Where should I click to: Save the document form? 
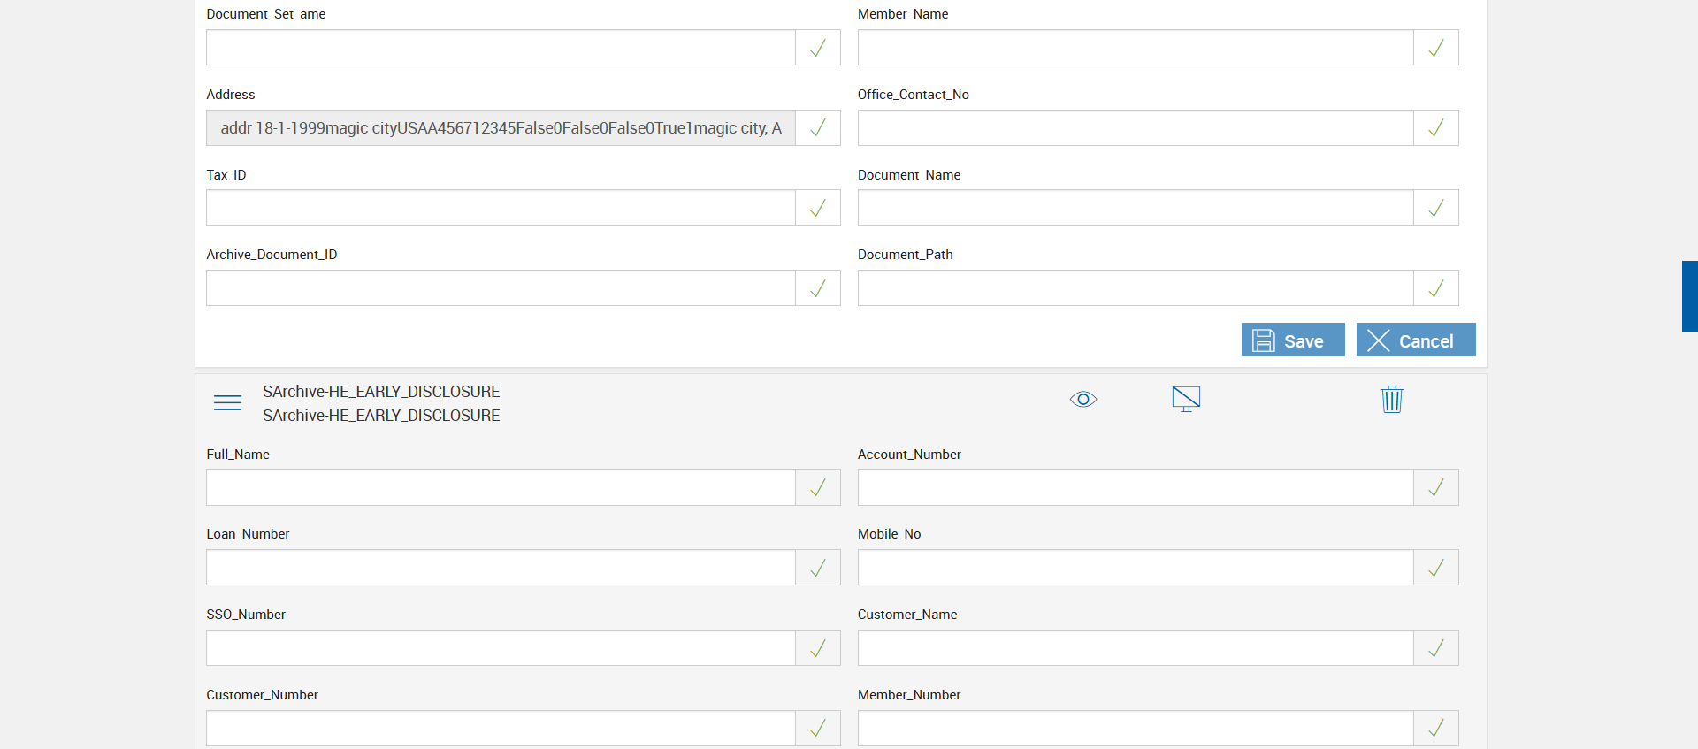pyautogui.click(x=1292, y=340)
